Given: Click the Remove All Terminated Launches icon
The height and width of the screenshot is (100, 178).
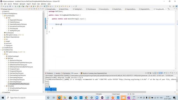Looking at the screenshot, I should (x=150, y=73).
